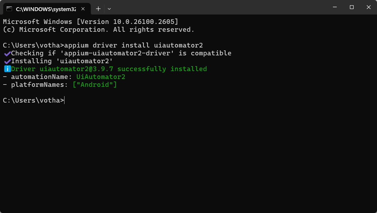
Task: Click at the cursor in the current prompt
Action: 64,101
